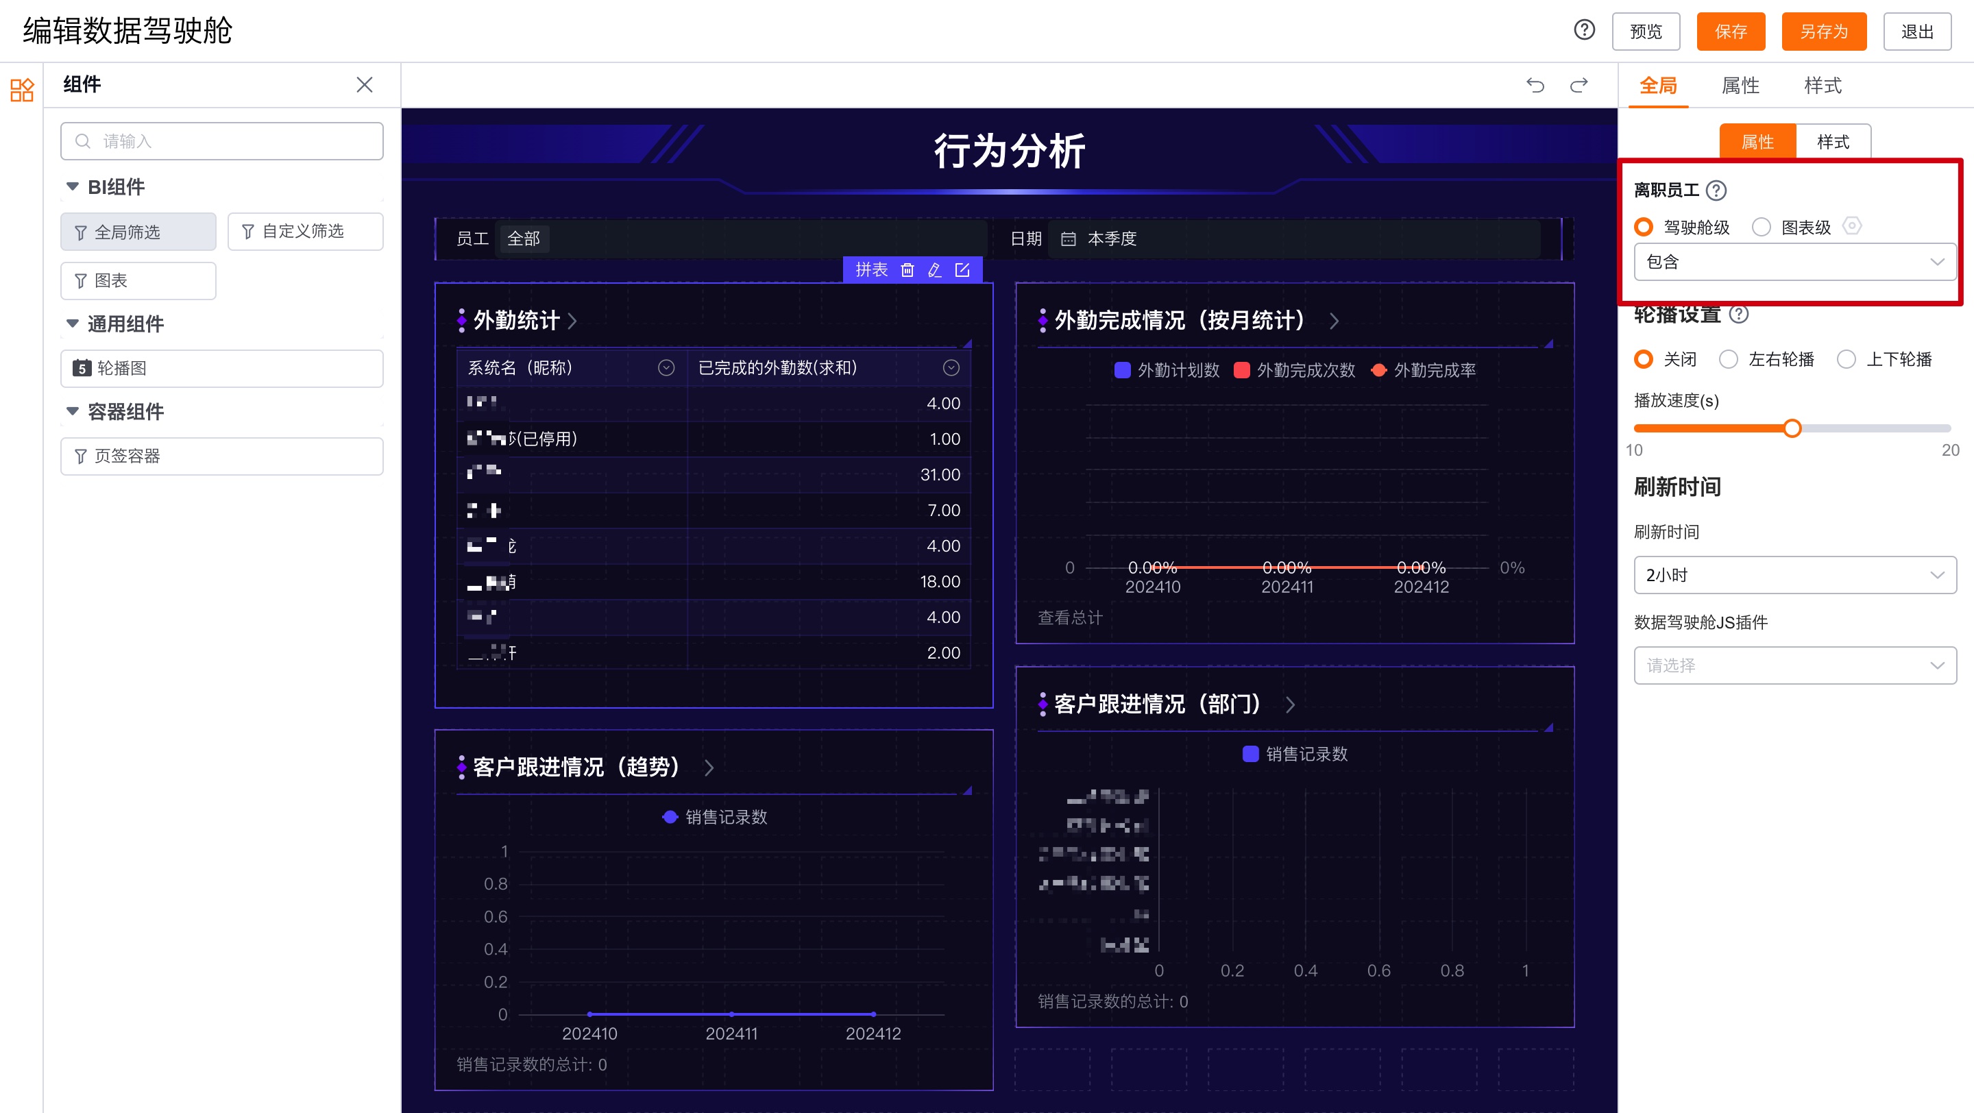Click the 预览 button

[1645, 32]
